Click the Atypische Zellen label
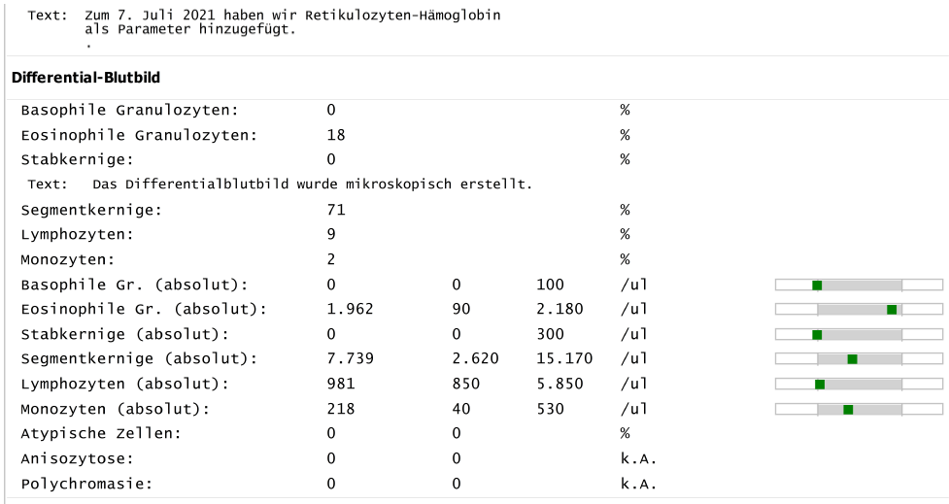The image size is (949, 504). (101, 434)
